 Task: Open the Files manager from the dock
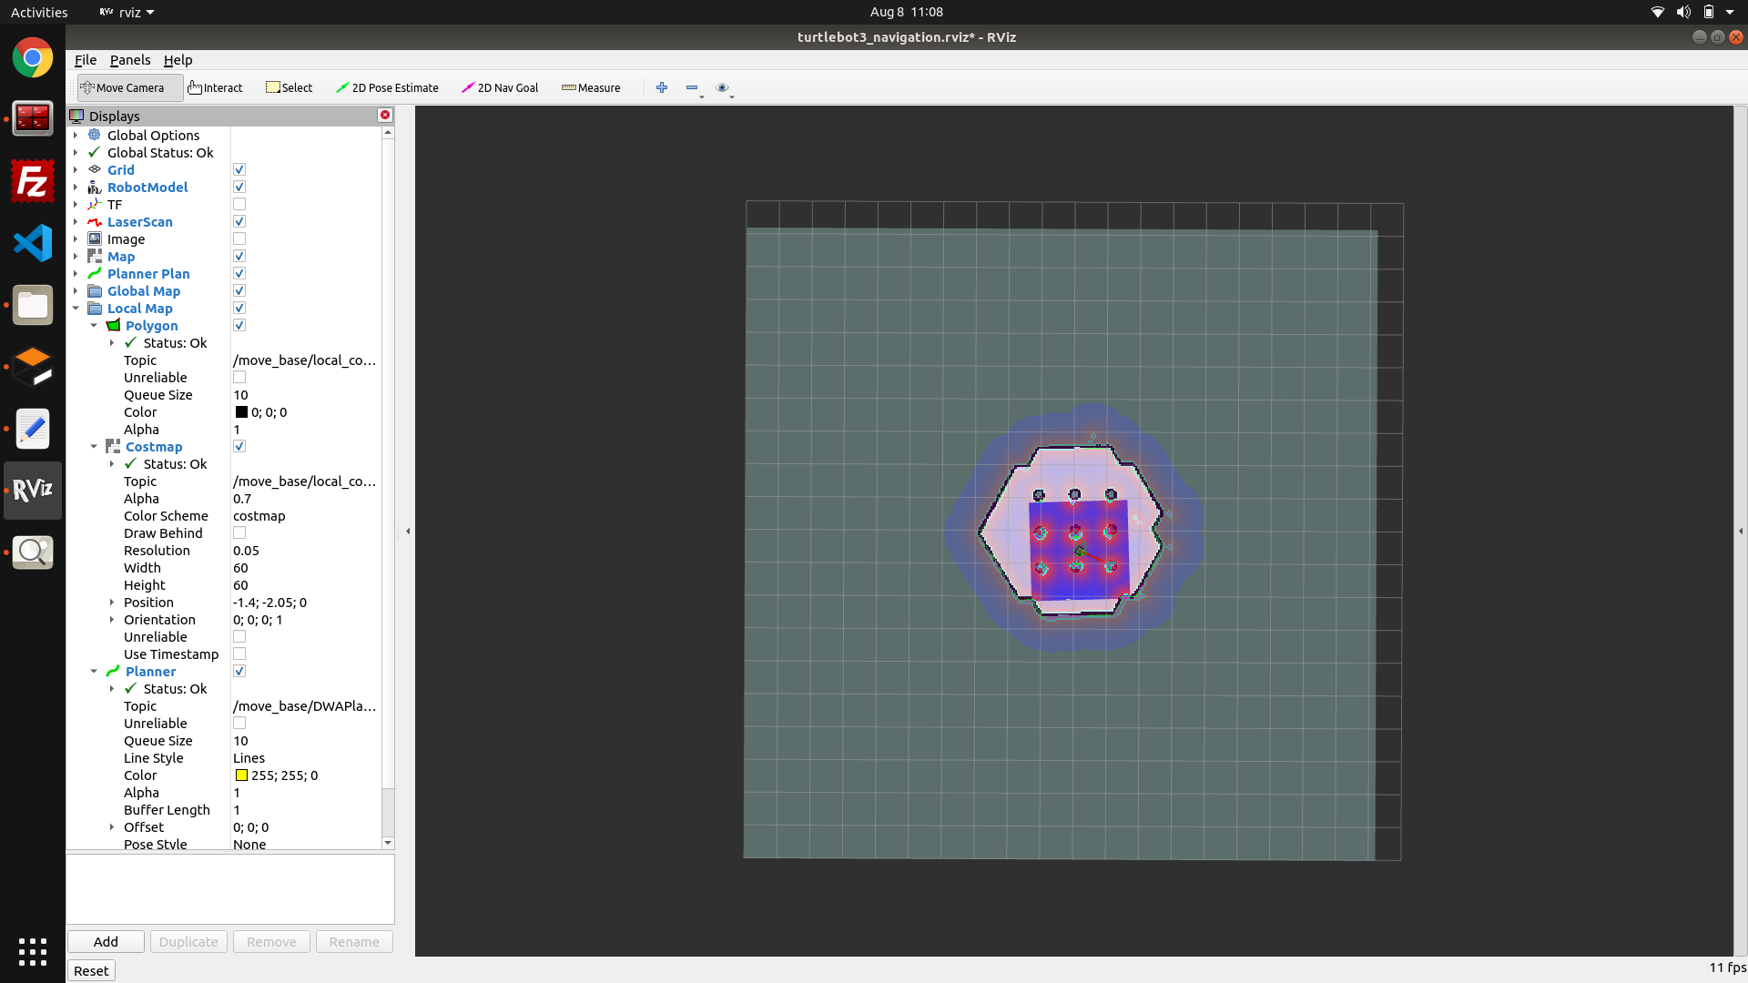pyautogui.click(x=33, y=305)
